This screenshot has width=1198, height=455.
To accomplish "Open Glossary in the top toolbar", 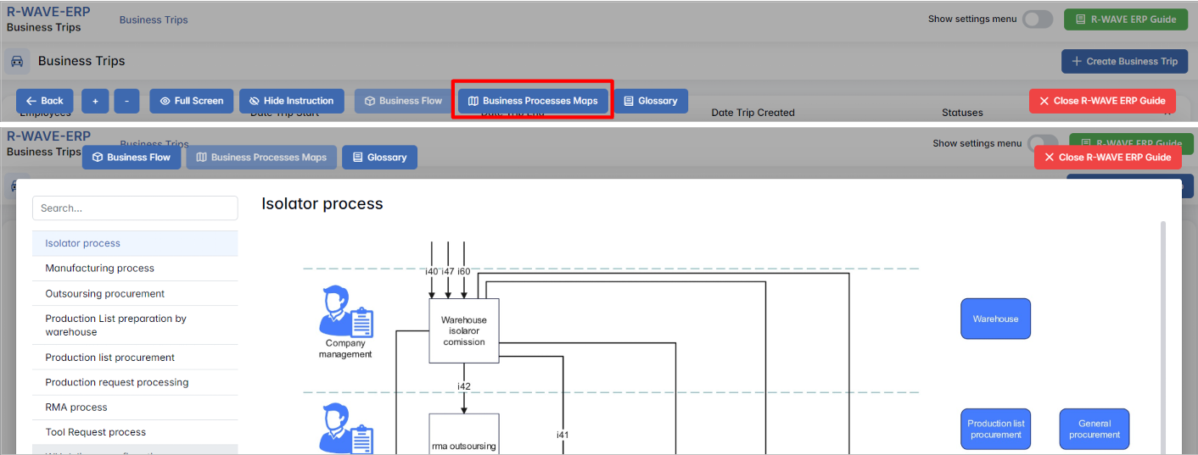I will pyautogui.click(x=650, y=101).
